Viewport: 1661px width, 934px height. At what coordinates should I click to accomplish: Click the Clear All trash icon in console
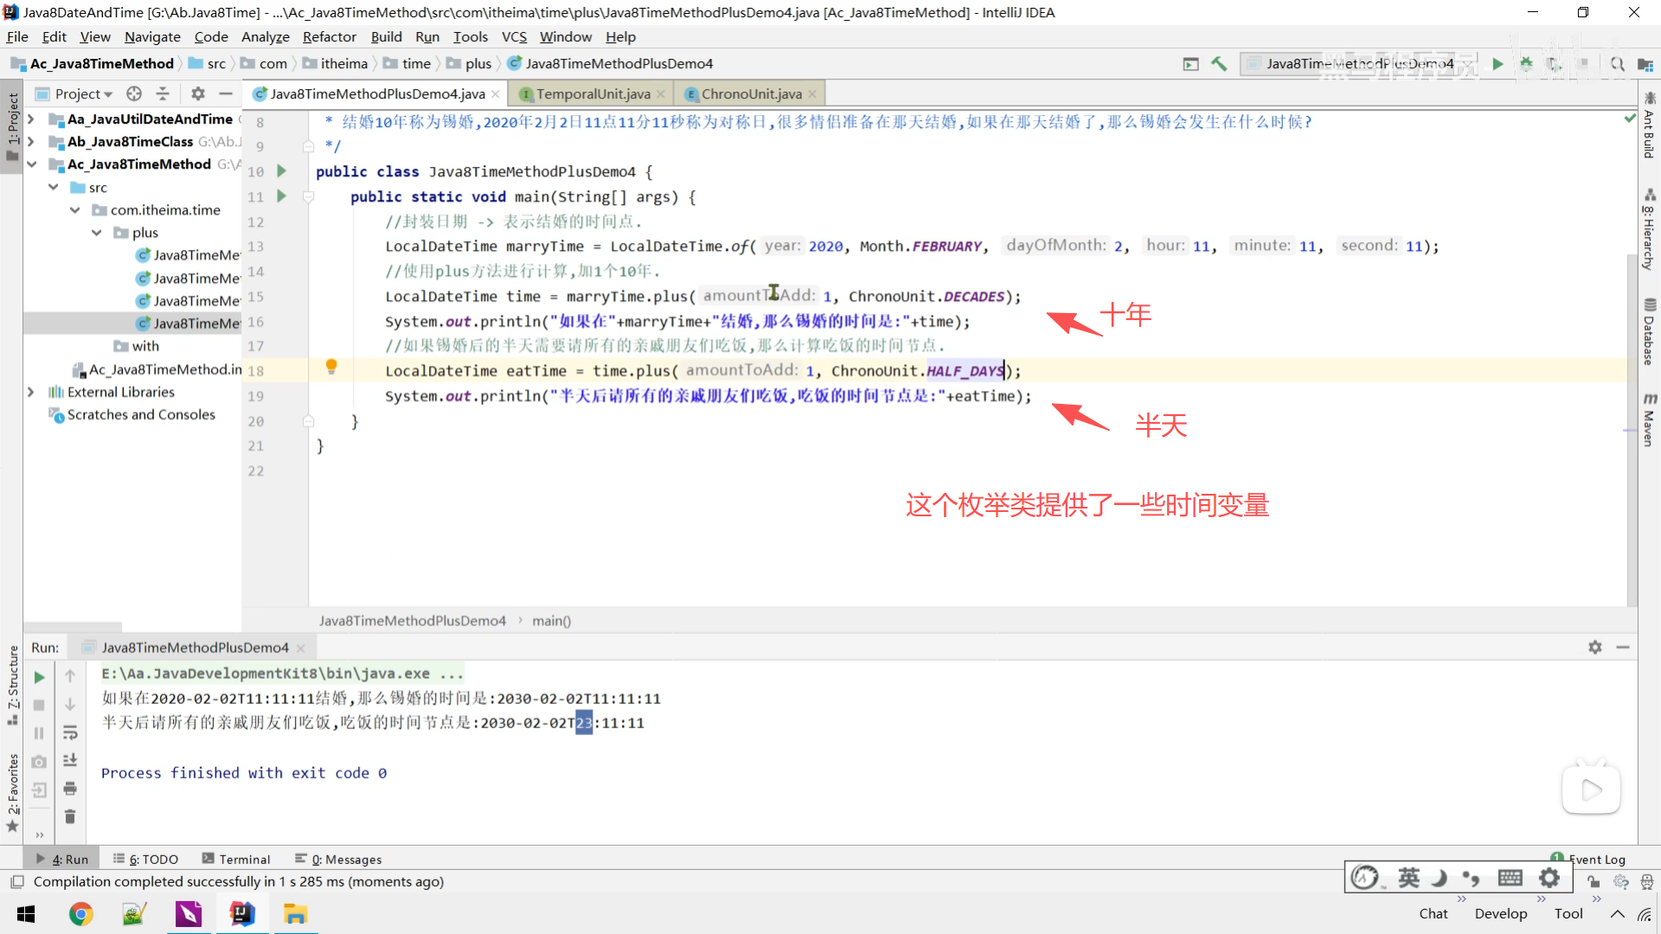pos(70,816)
